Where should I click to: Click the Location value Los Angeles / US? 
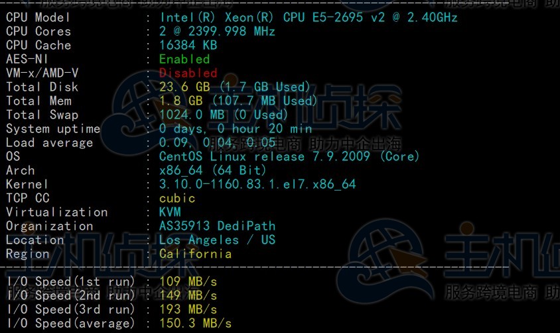click(217, 240)
